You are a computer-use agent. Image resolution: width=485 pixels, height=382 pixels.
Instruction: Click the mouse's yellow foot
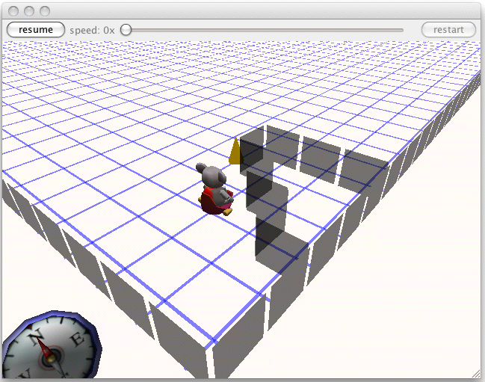[228, 212]
